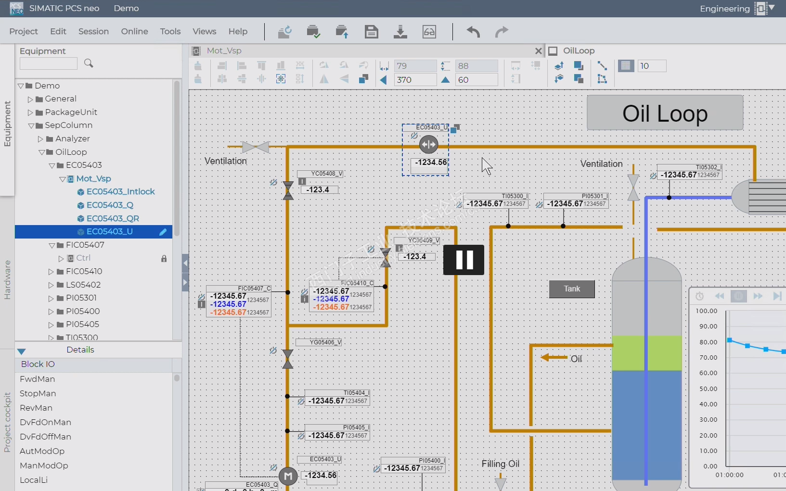
Task: Click the Equipment tree vertical scrollbar
Action: [177, 159]
